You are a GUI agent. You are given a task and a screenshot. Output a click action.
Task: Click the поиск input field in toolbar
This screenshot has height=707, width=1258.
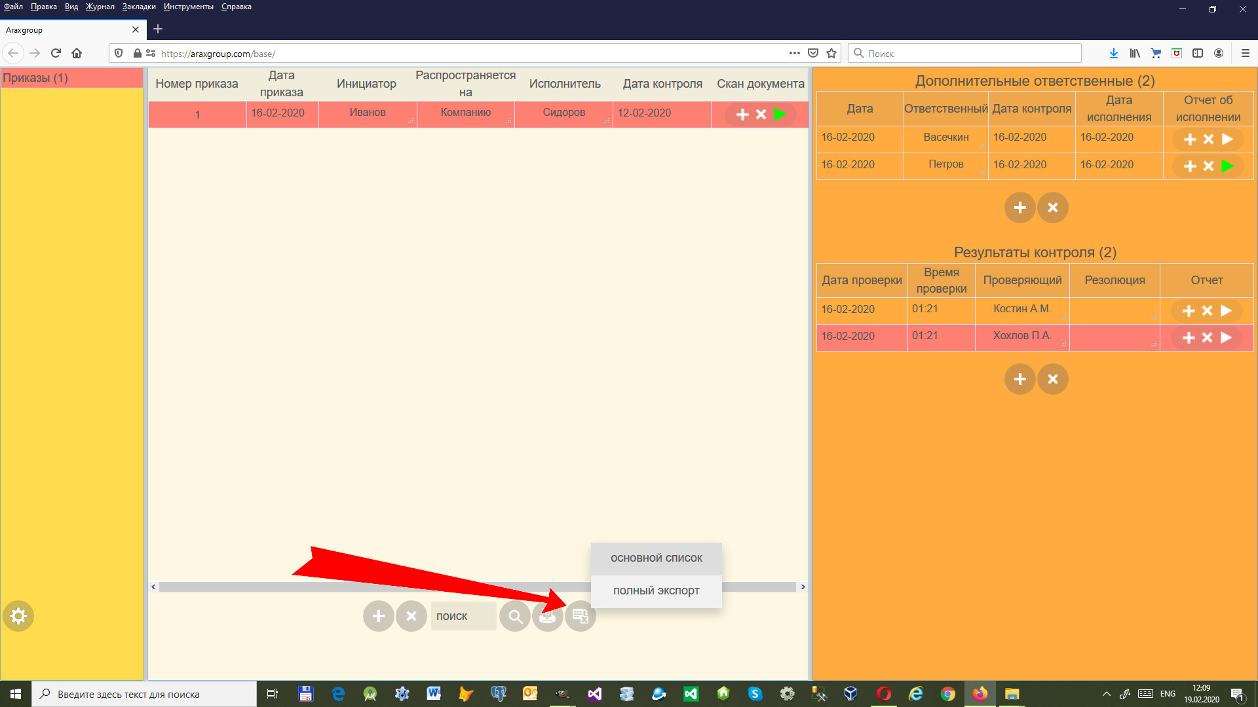pos(464,615)
